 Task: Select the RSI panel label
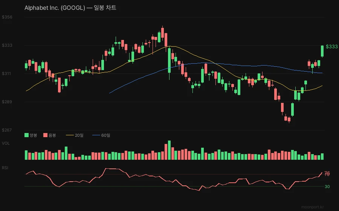(x=5, y=167)
